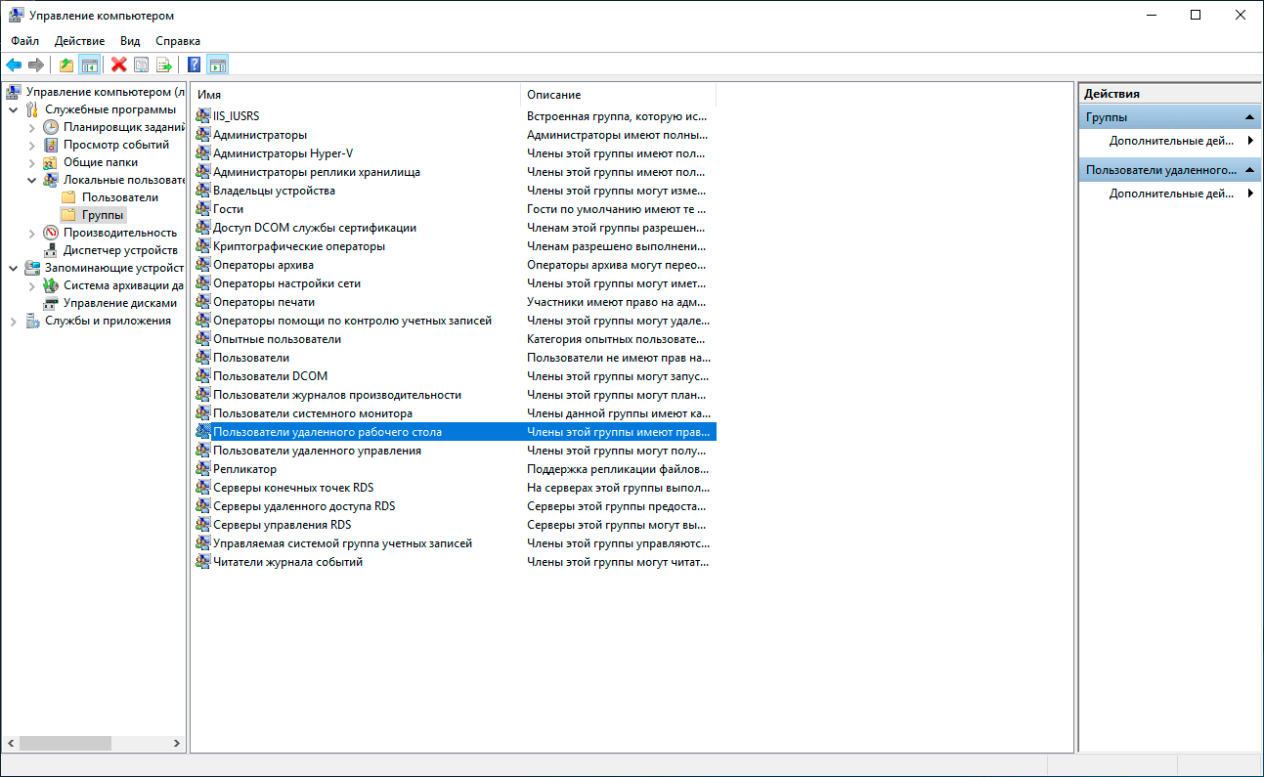Sort the list by the Имя column header

coord(356,95)
